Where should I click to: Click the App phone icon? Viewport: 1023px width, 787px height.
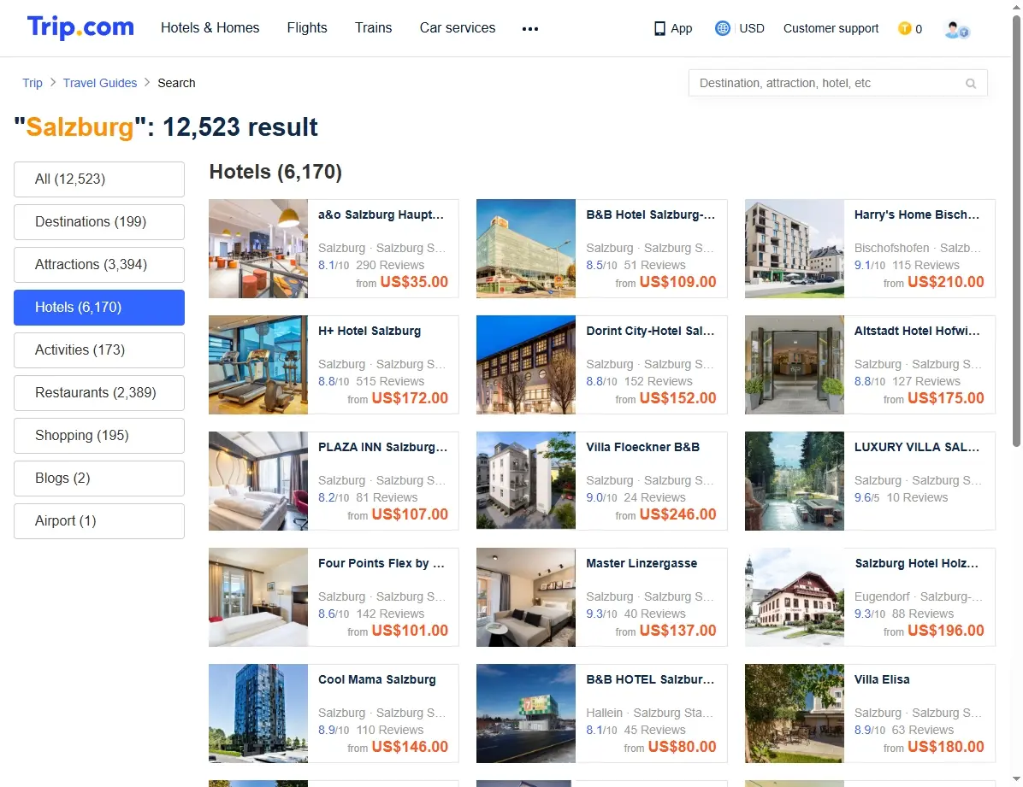(659, 29)
